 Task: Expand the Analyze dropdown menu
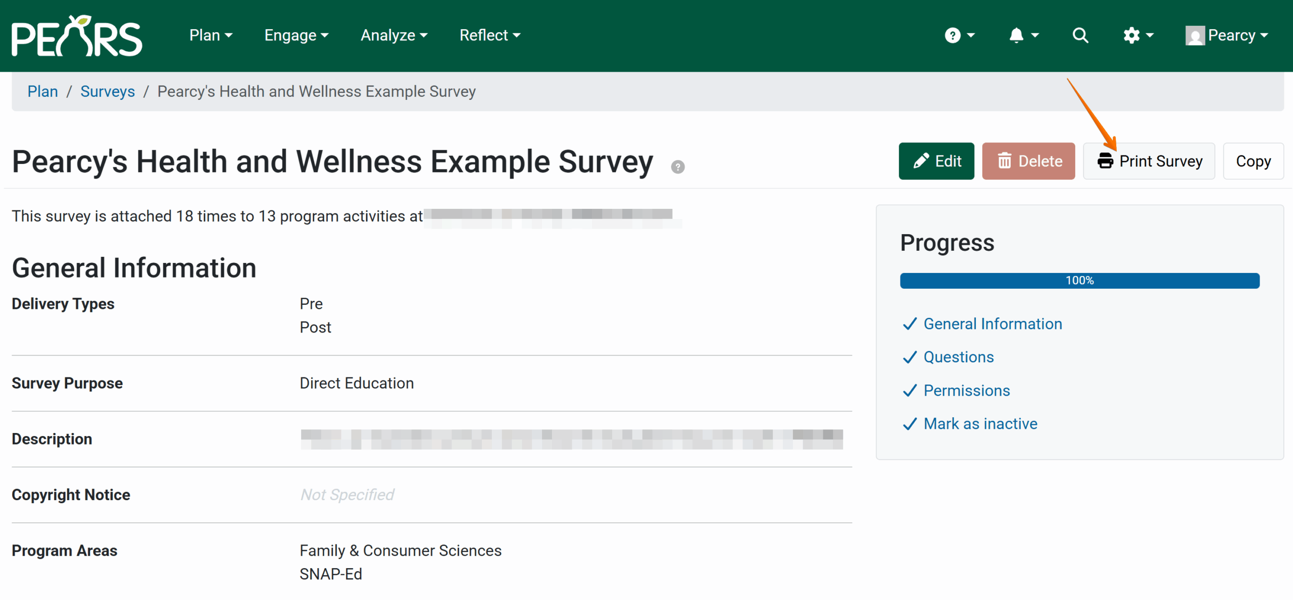(394, 35)
